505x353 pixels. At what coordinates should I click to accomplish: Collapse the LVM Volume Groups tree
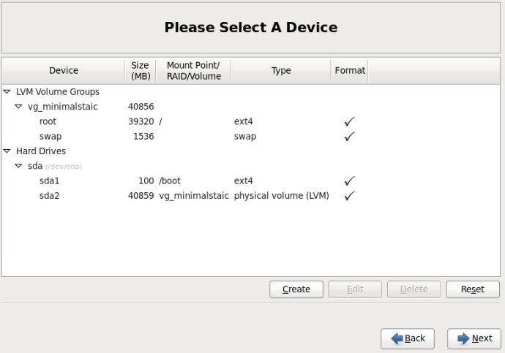pyautogui.click(x=7, y=91)
